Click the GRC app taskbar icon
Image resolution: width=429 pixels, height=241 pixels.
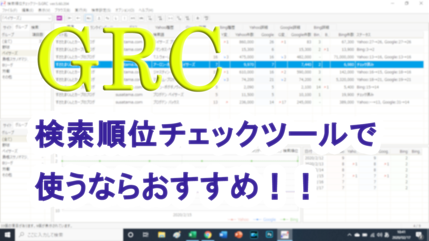coord(284,235)
